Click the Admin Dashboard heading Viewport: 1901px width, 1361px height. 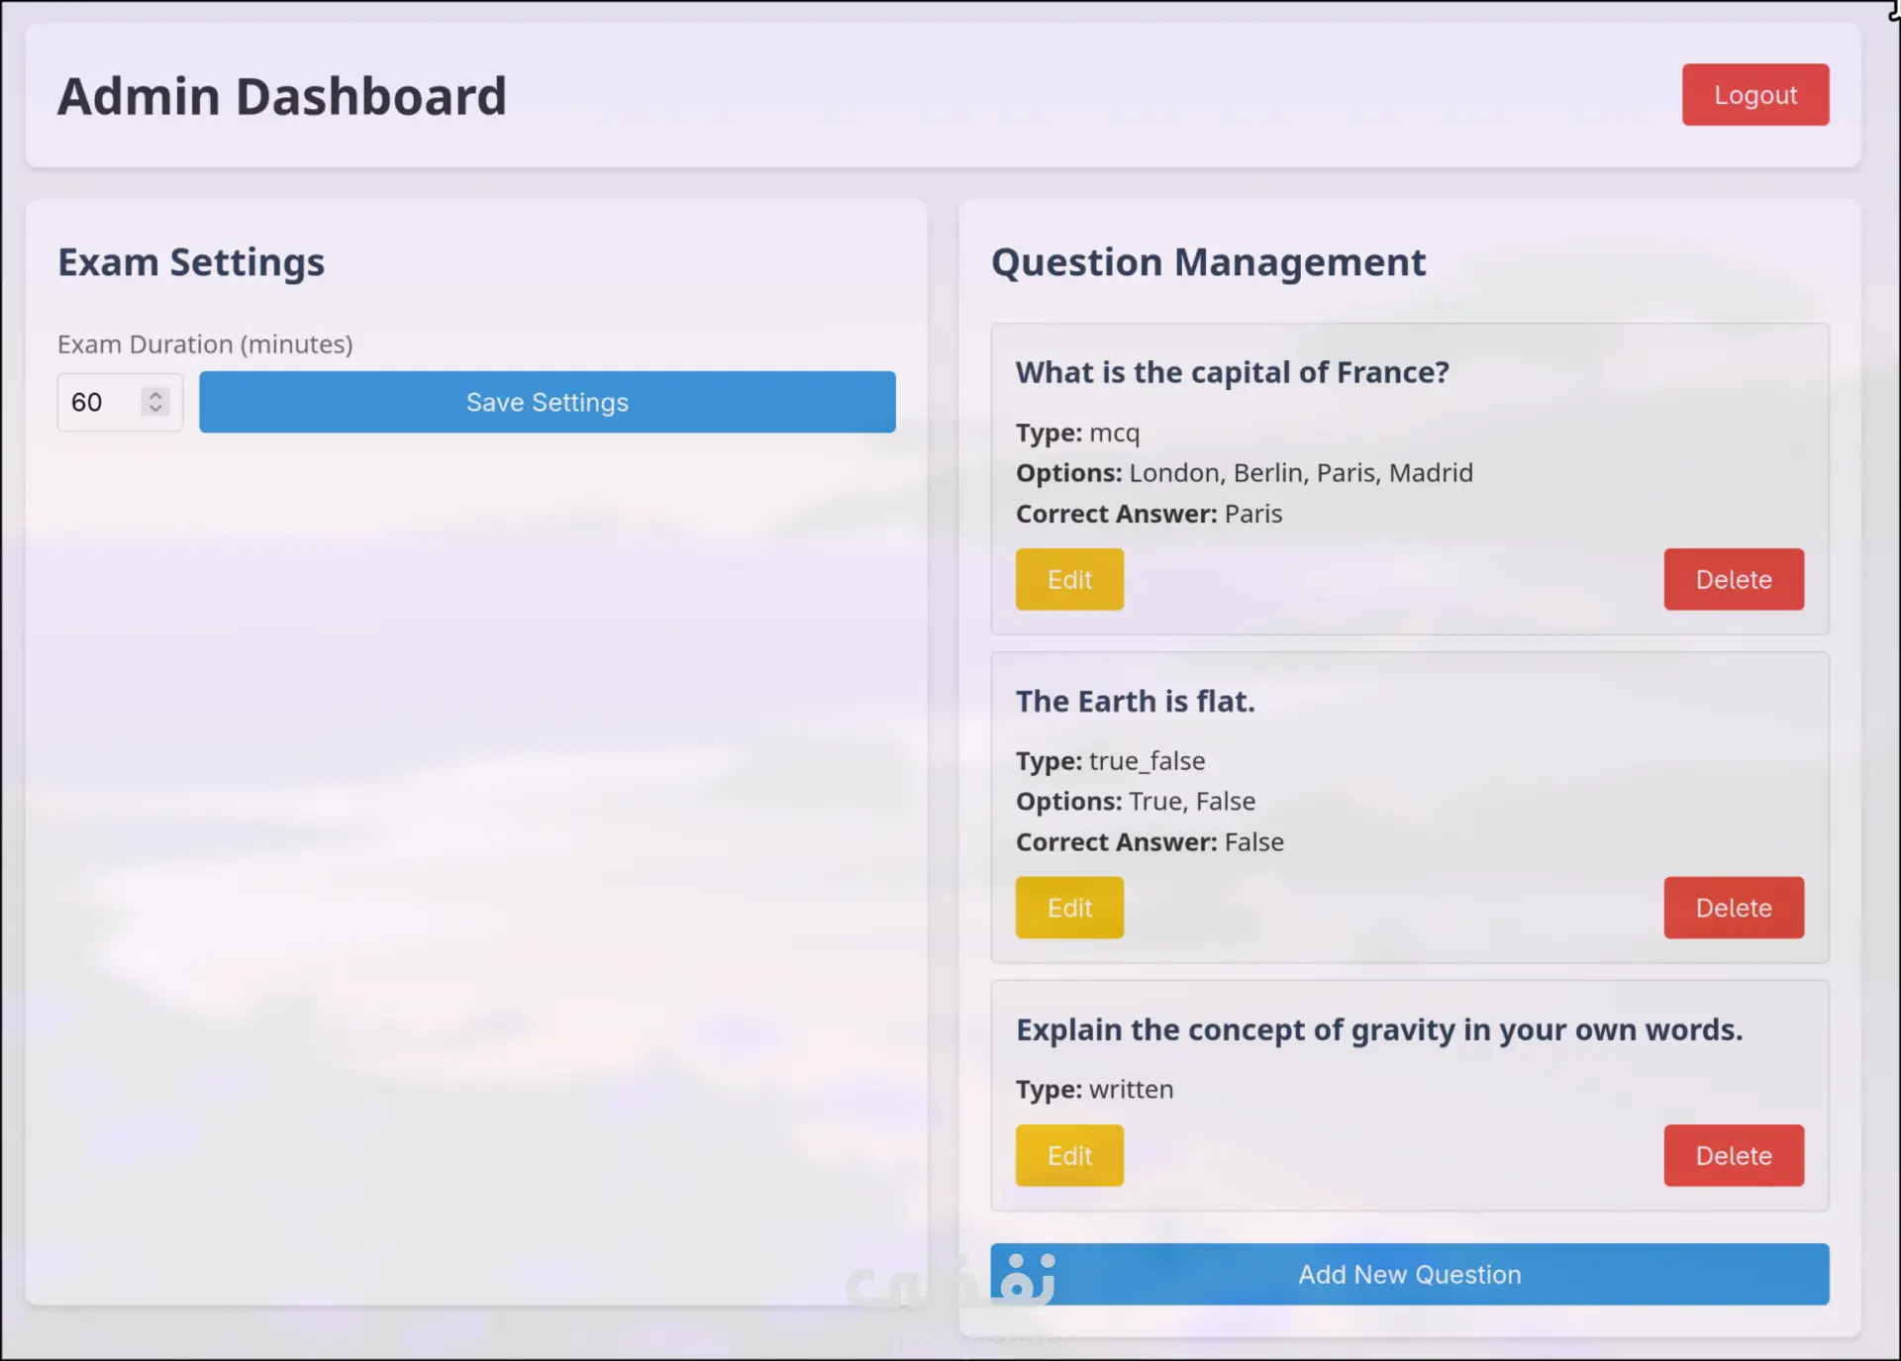[282, 97]
